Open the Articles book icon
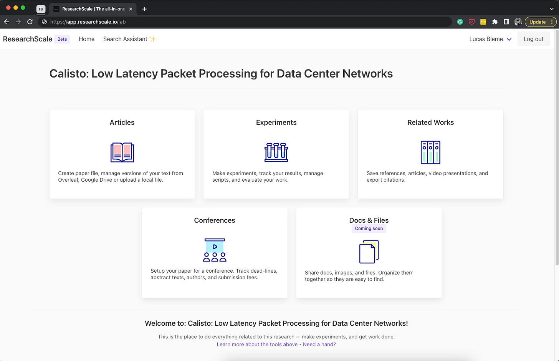The height and width of the screenshot is (361, 559). [x=122, y=152]
